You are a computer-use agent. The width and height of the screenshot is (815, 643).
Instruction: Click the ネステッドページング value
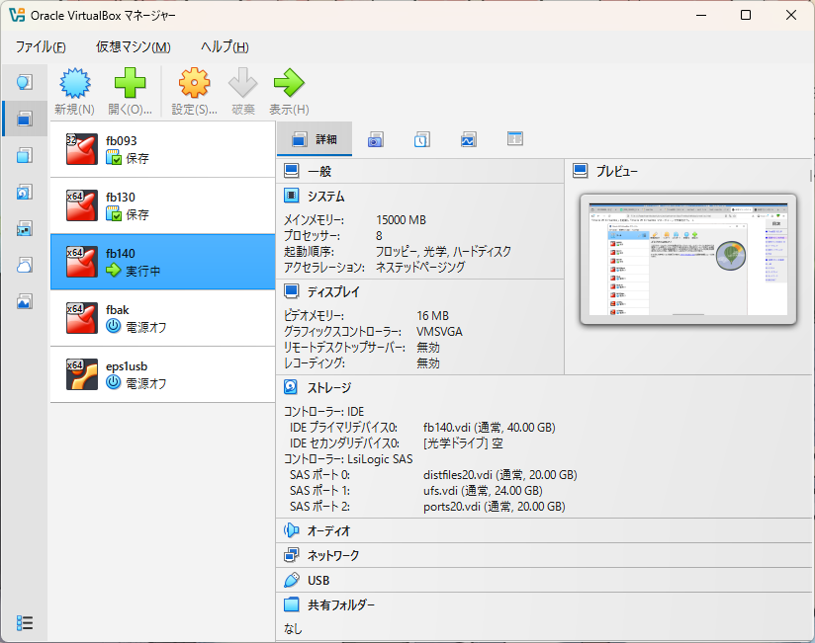[x=420, y=268]
